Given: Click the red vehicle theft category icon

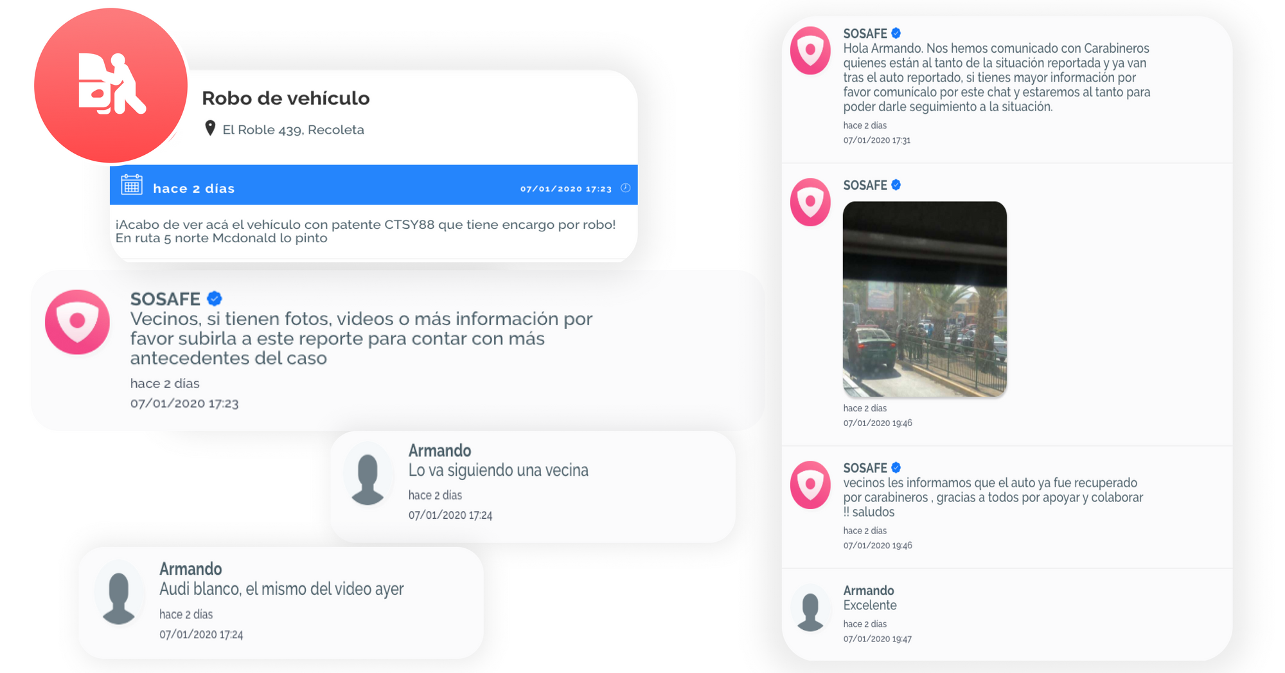Looking at the screenshot, I should (x=111, y=85).
